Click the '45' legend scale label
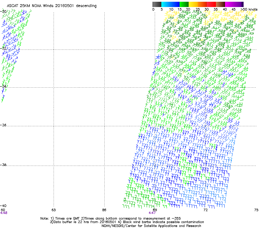The width and height of the screenshot is (259, 228). (x=233, y=9)
